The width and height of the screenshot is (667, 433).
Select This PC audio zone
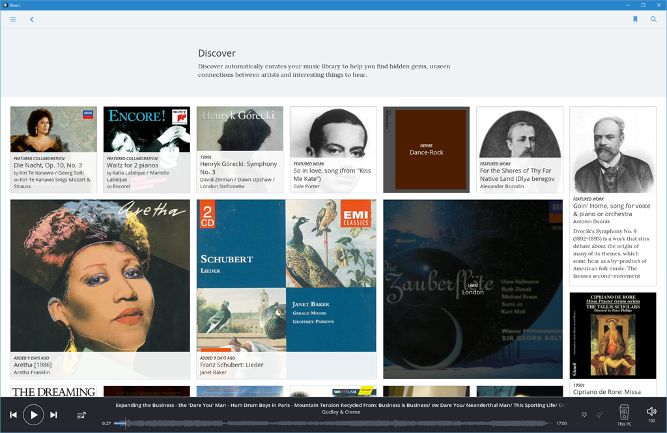(624, 414)
